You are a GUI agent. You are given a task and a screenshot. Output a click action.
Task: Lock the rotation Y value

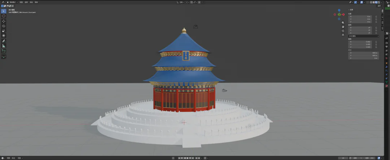click(376, 30)
